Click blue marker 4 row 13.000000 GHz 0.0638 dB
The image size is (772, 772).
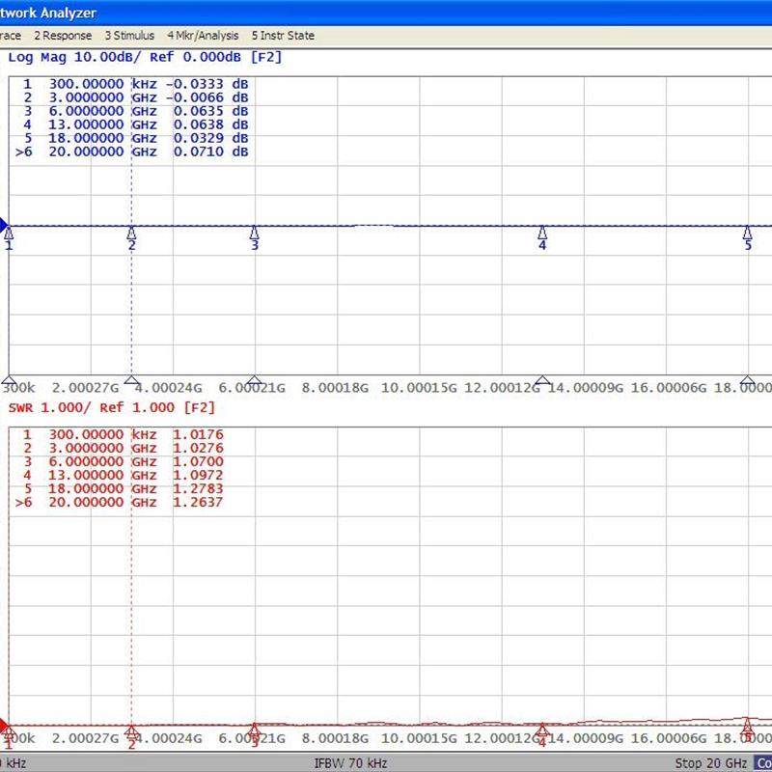click(135, 124)
